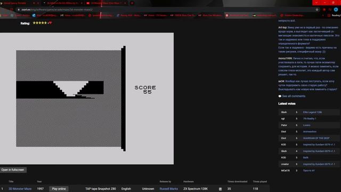Open a new browser tab with plus button

[132, 3]
